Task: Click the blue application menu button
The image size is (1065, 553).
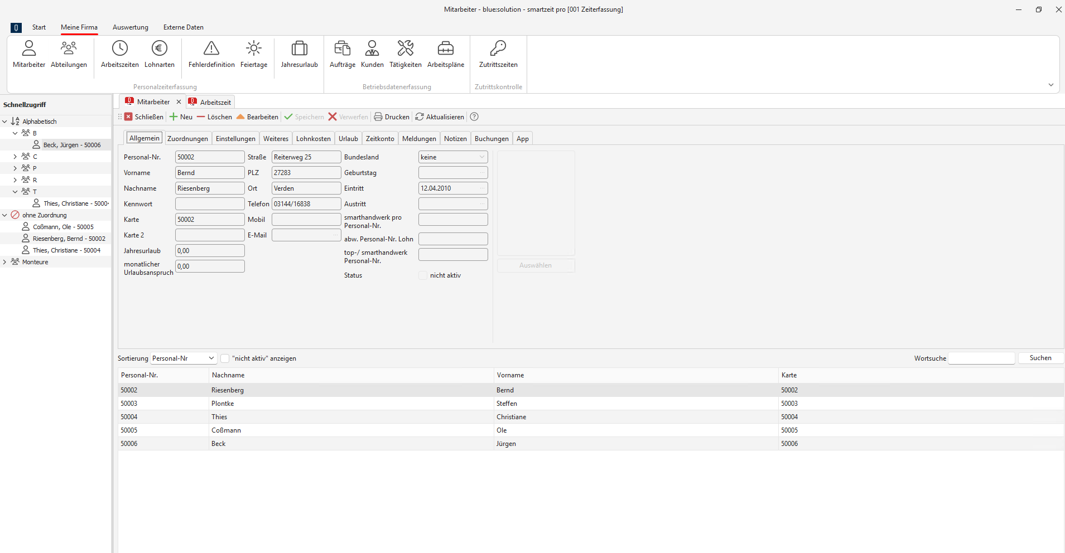Action: (16, 27)
